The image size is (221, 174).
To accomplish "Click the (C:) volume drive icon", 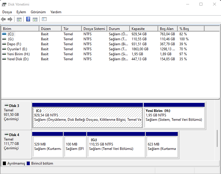I will 4,34.
